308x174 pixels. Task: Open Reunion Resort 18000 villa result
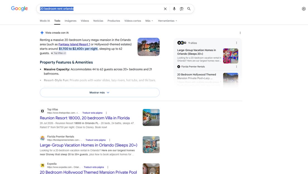click(x=85, y=118)
